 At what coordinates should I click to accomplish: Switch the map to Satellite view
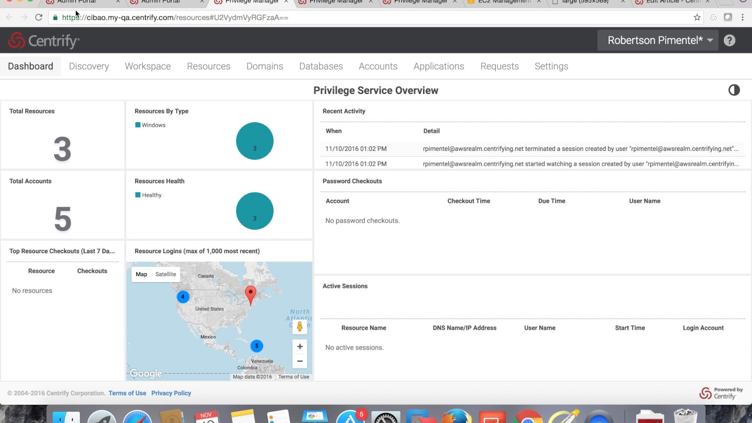click(x=166, y=274)
